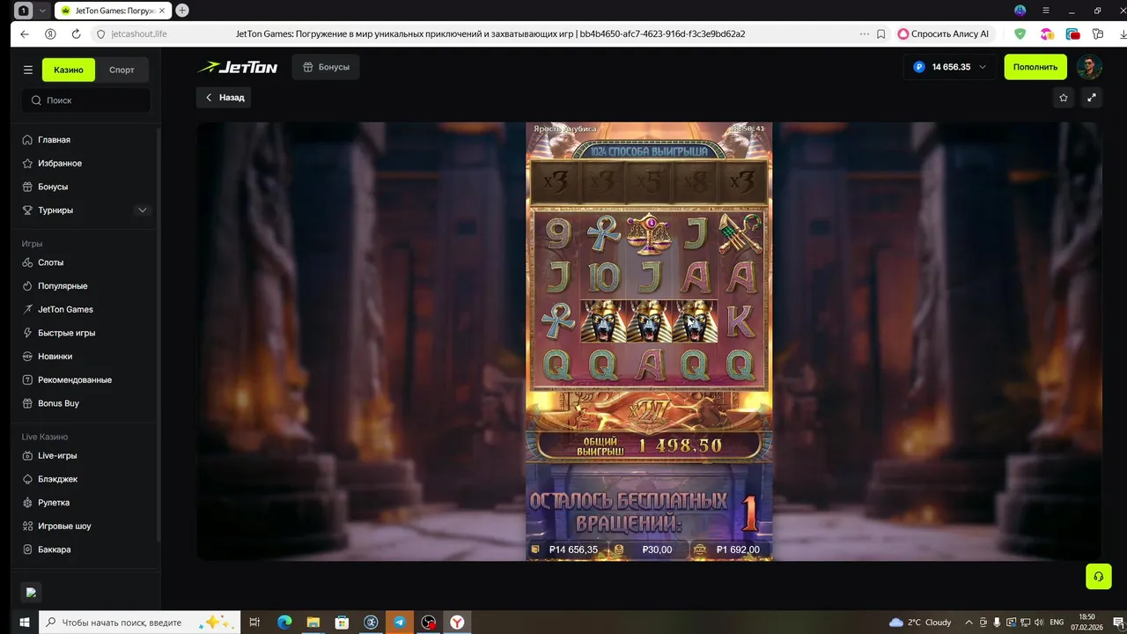Open OBS Studio from the taskbar
This screenshot has width=1127, height=634.
pos(428,622)
